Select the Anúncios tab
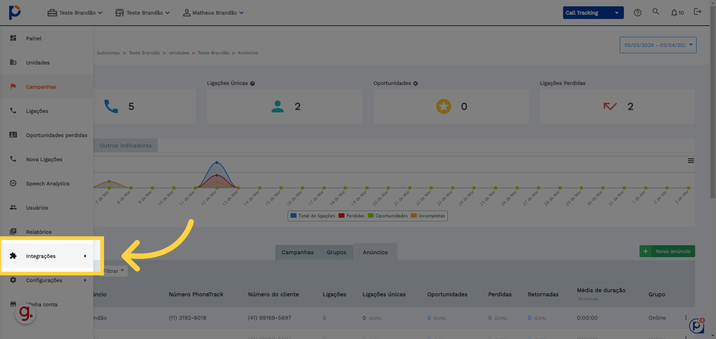Screen dimensions: 716x339 point(375,252)
